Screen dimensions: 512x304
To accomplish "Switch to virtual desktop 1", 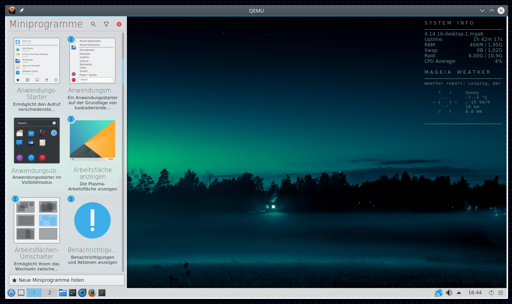I will tap(34, 293).
